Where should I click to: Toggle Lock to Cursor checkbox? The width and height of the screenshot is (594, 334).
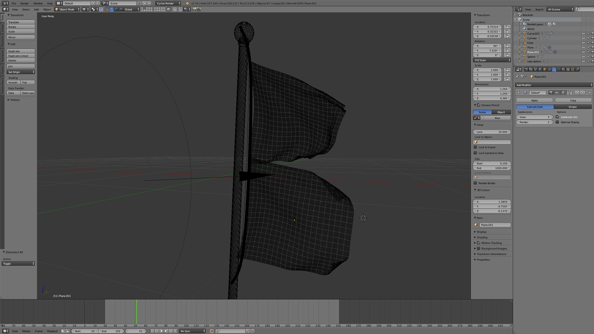tap(476, 147)
